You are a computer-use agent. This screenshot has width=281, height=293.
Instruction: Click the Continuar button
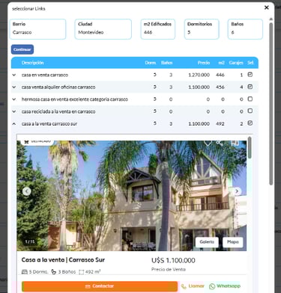[22, 49]
